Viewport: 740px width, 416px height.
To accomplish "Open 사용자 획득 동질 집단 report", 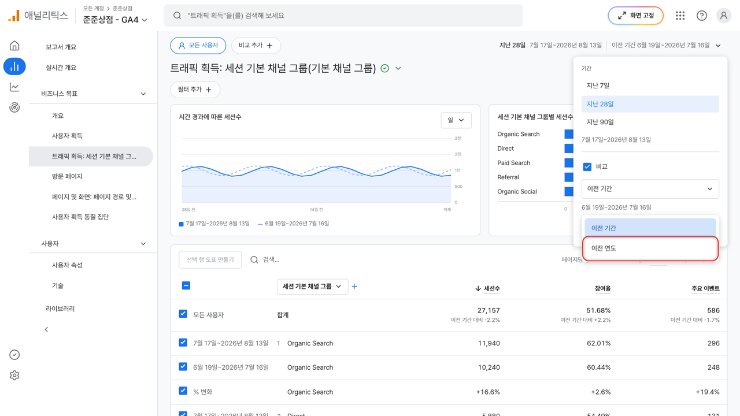I will click(80, 217).
